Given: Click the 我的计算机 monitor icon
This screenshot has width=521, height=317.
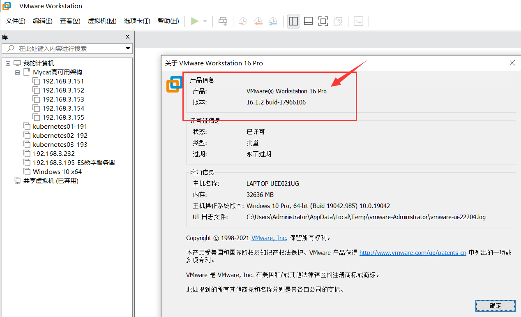Looking at the screenshot, I should (x=17, y=63).
